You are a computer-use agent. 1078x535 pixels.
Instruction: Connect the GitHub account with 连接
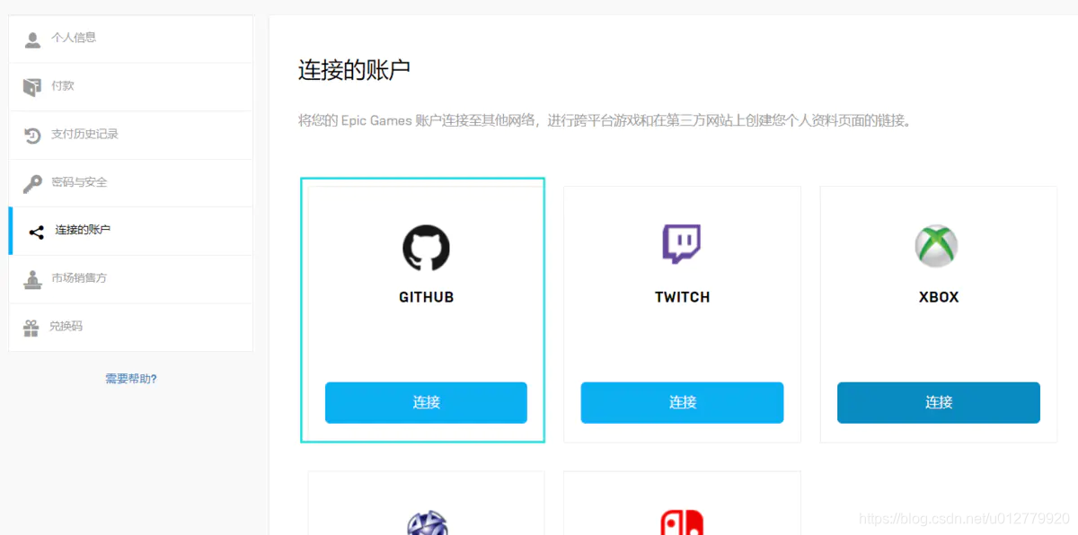pyautogui.click(x=426, y=402)
